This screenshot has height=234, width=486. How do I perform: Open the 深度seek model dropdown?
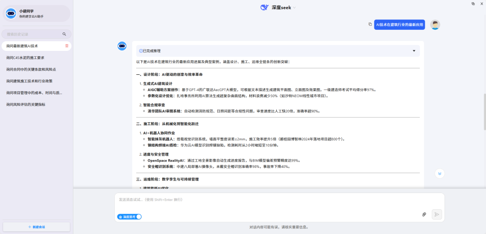[x=294, y=8]
